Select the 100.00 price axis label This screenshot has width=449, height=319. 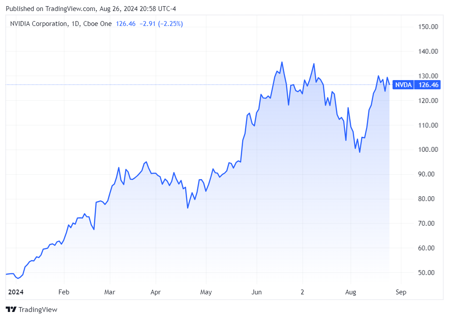coord(428,150)
